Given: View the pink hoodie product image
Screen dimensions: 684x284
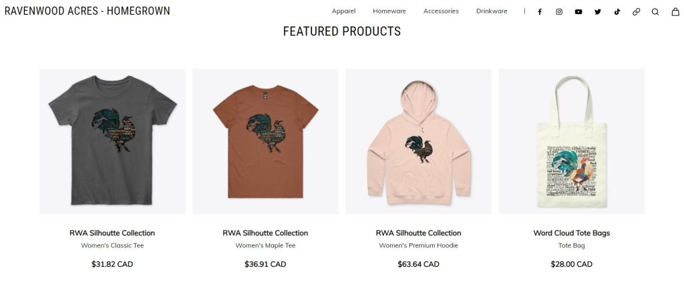Looking at the screenshot, I should coord(418,141).
